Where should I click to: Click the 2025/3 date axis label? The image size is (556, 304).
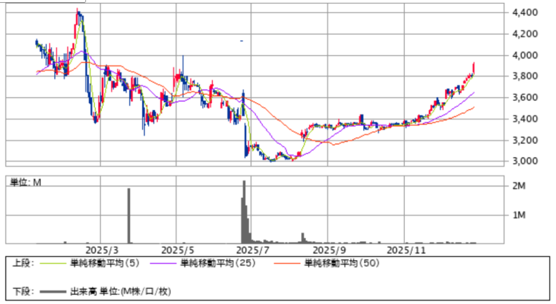(102, 250)
